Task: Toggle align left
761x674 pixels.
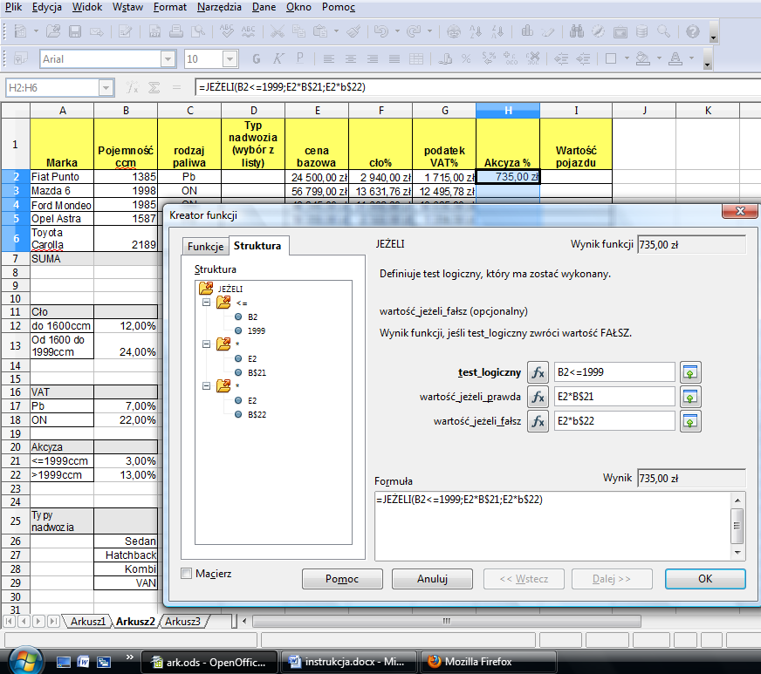Action: pyautogui.click(x=328, y=59)
